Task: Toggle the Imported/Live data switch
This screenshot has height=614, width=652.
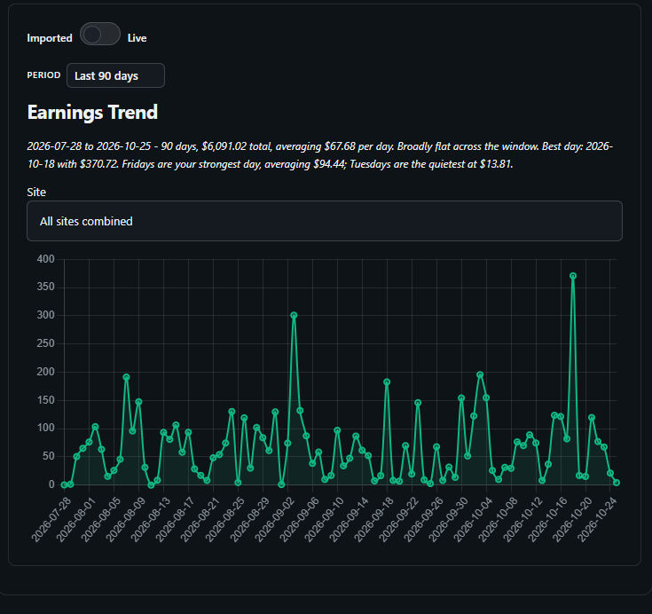Action: 100,34
